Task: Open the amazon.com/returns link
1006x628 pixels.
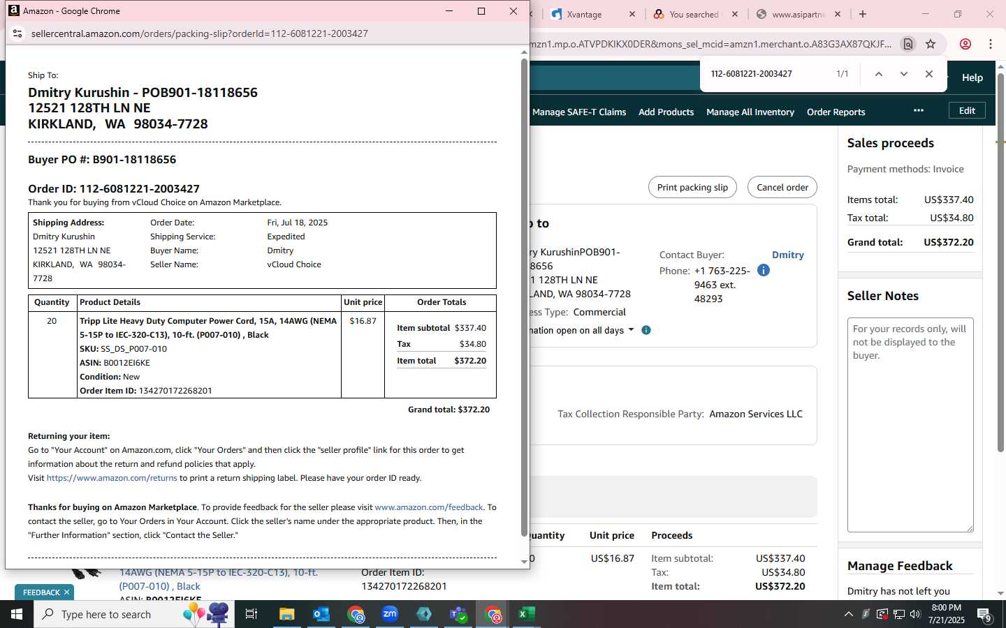Action: [x=112, y=478]
